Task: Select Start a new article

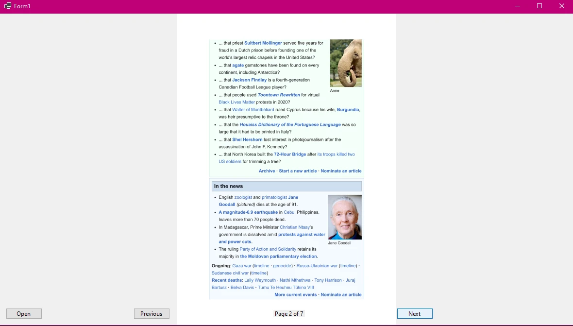Action: [298, 171]
